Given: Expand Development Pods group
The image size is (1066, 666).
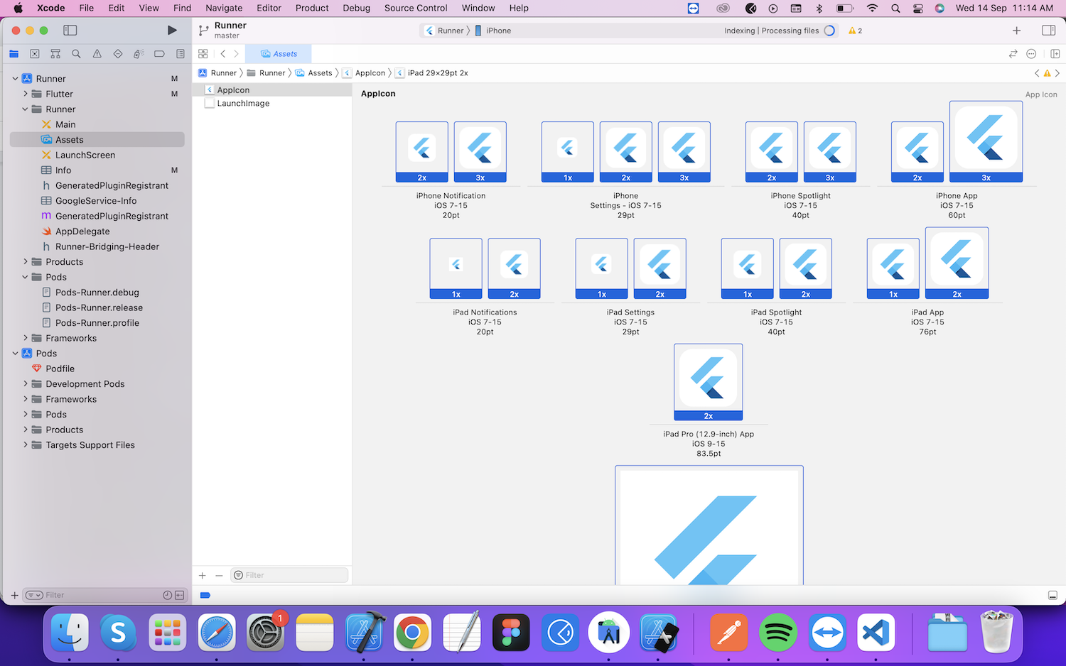Looking at the screenshot, I should [26, 384].
